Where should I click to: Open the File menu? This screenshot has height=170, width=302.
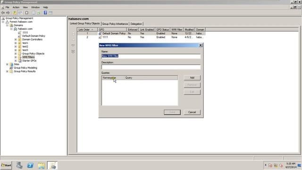click(8, 8)
